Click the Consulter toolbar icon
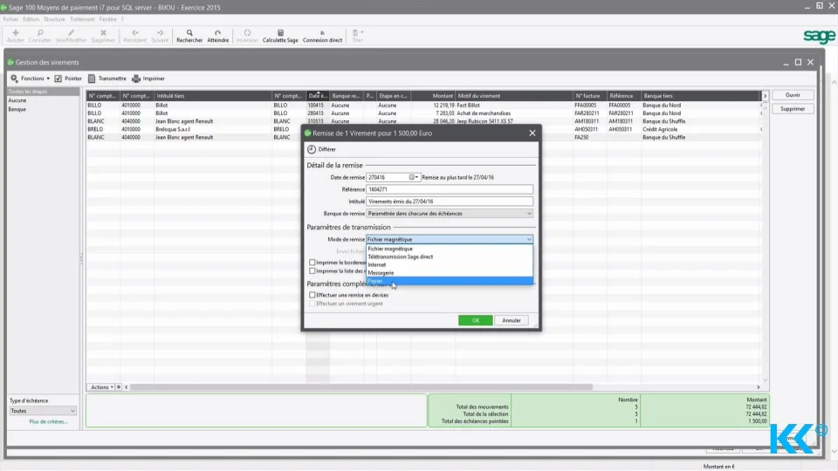 (x=39, y=36)
